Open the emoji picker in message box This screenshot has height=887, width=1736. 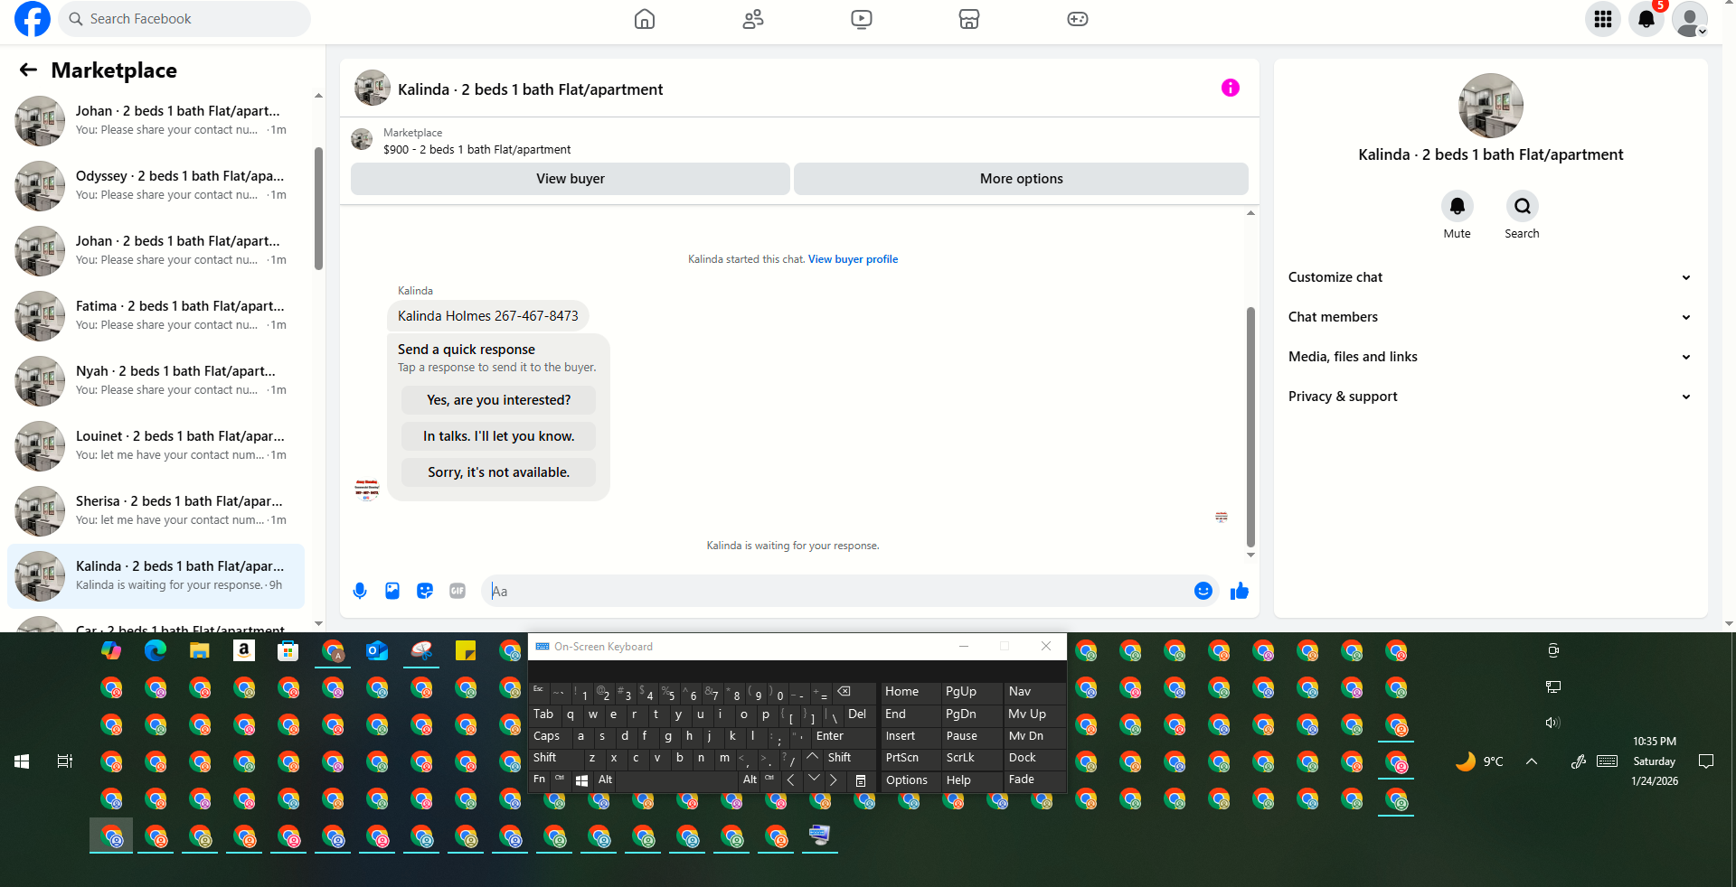point(1203,591)
